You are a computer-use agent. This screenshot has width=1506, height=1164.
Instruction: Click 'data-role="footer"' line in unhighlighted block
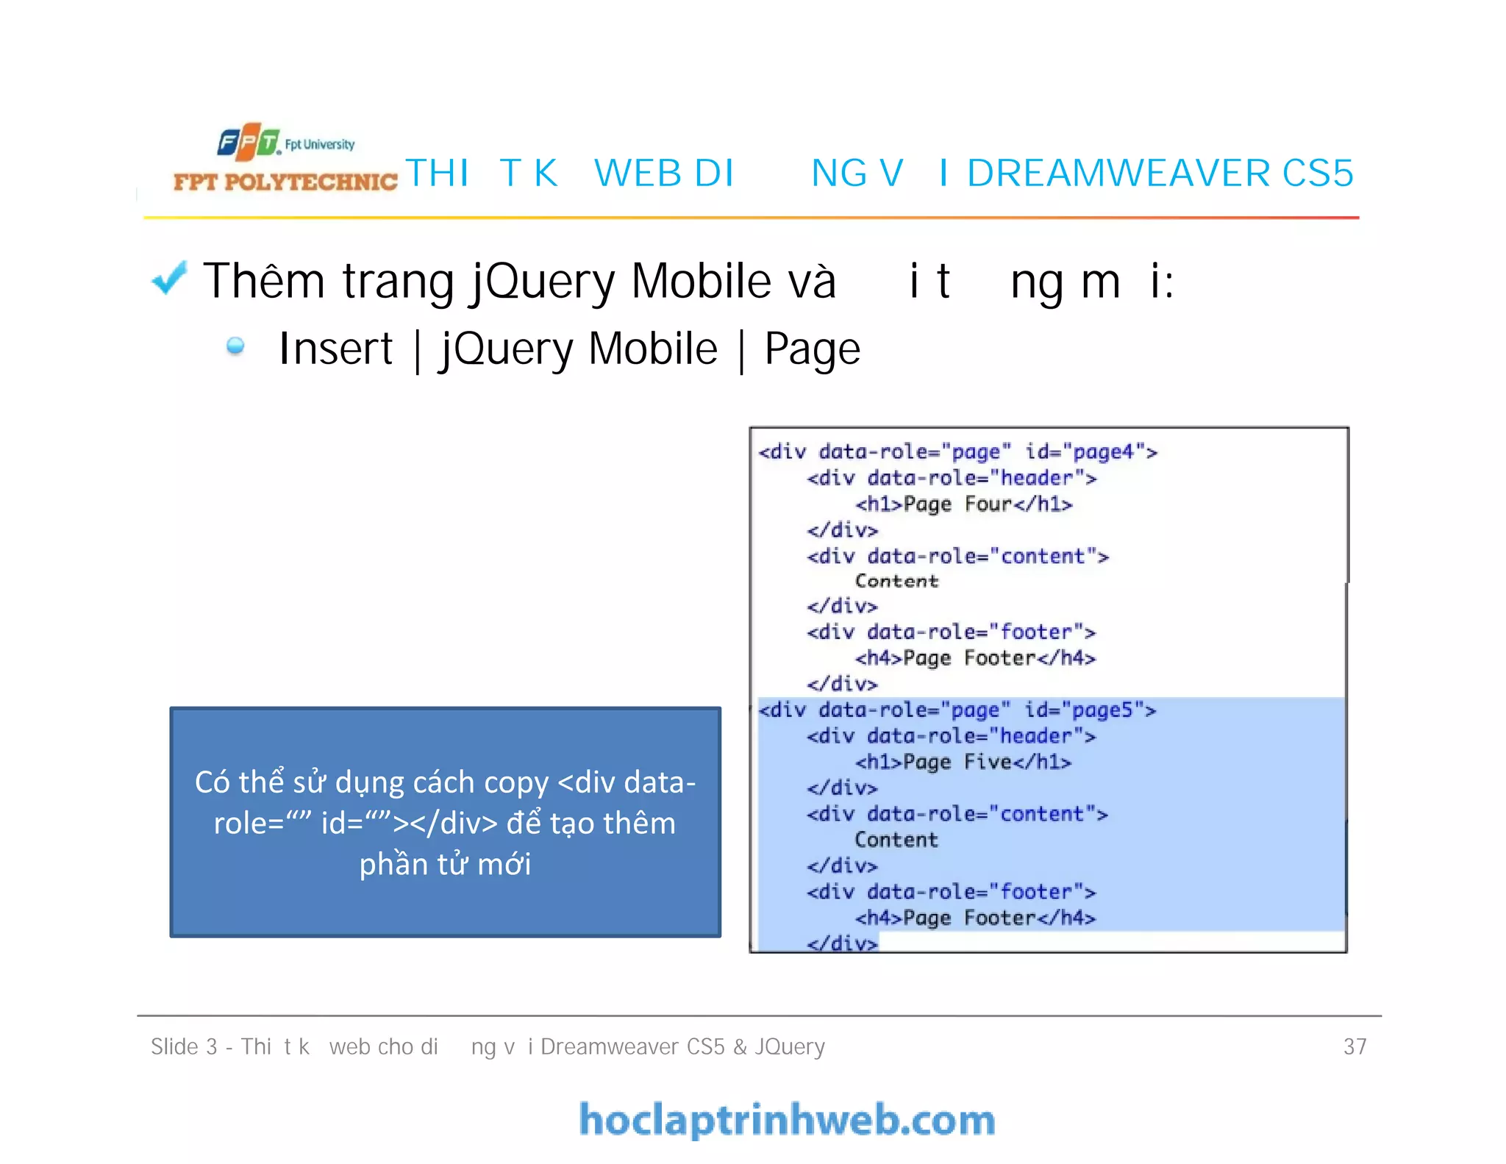click(x=951, y=632)
